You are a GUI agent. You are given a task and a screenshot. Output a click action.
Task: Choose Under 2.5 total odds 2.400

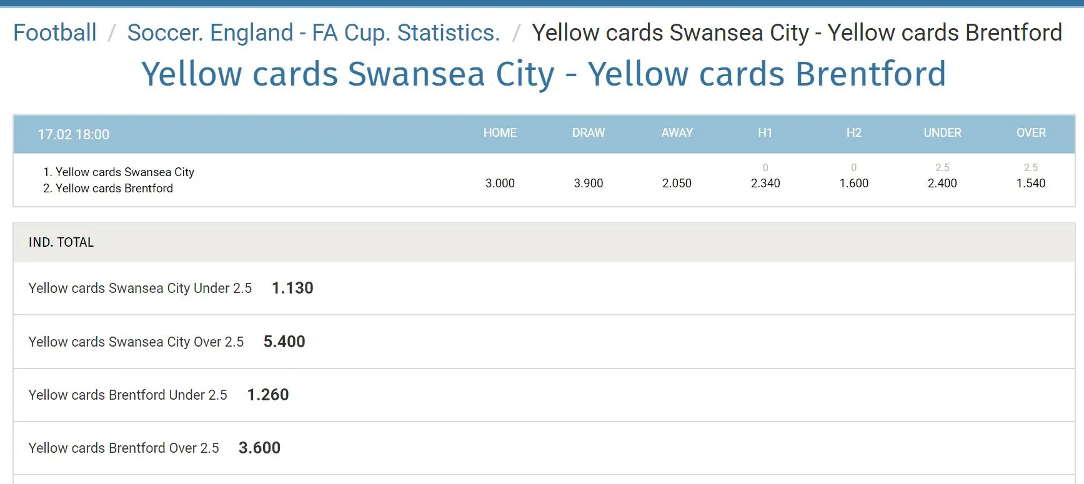(x=942, y=183)
